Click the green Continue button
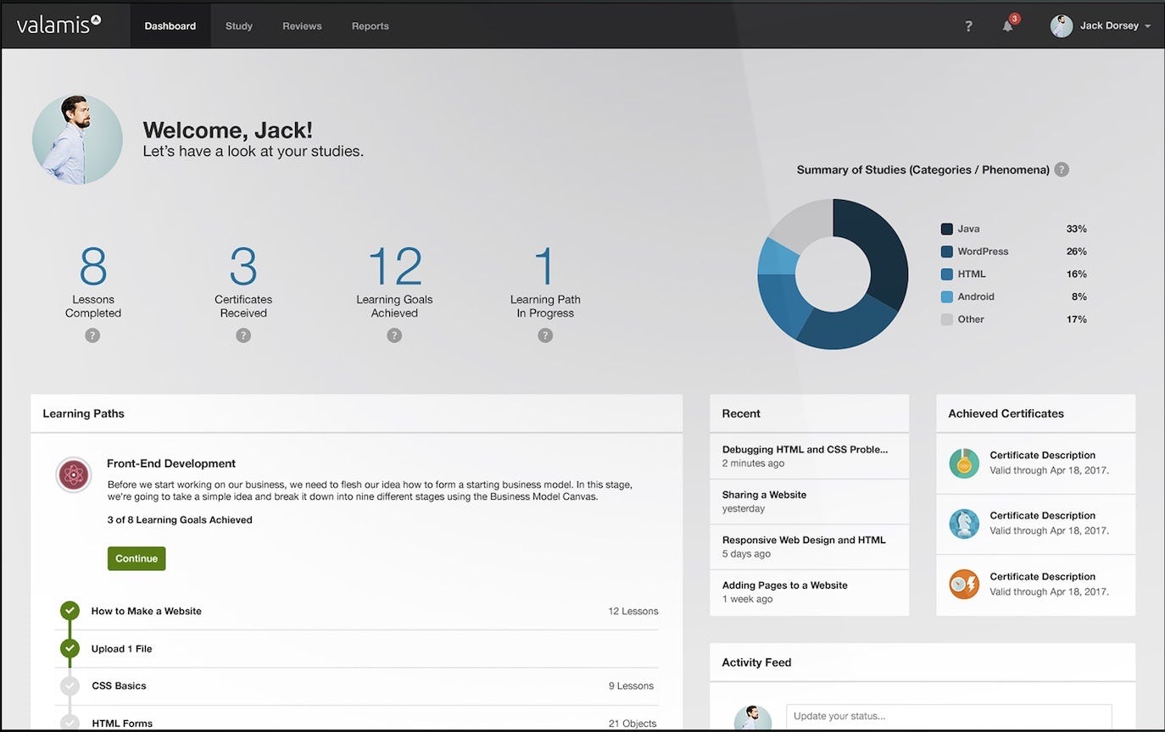 pos(137,558)
